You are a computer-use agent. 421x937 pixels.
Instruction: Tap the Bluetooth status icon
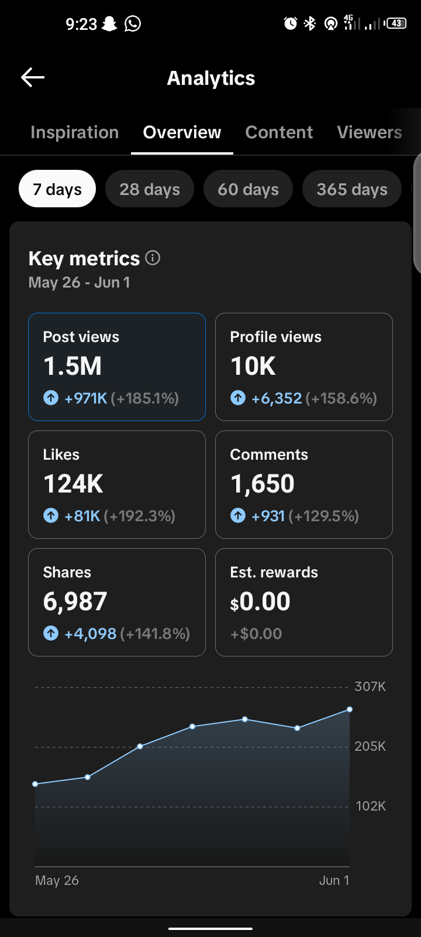pos(310,23)
